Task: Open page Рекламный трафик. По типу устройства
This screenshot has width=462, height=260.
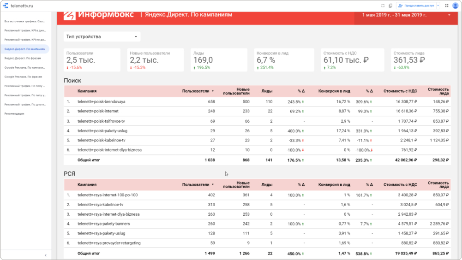Action: click(25, 95)
